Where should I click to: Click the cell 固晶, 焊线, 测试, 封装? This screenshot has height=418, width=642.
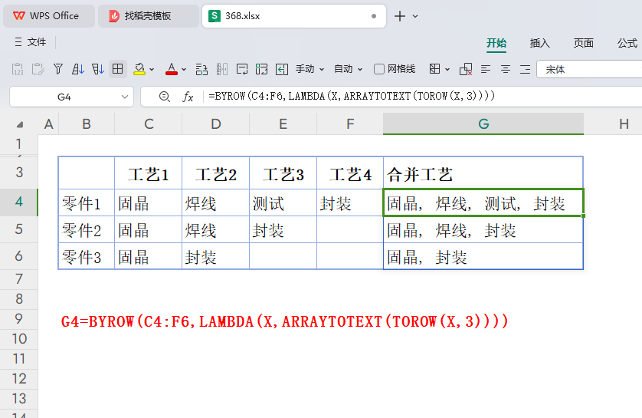(x=483, y=202)
